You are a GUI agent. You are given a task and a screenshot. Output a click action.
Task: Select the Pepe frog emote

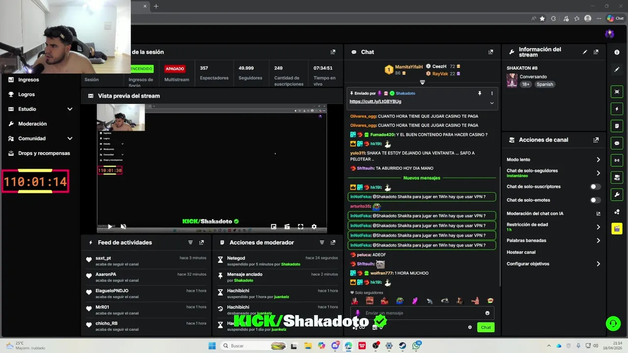[x=400, y=301]
